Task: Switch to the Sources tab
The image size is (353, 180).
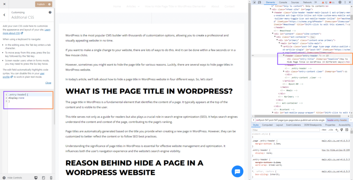Action: click(x=295, y=2)
